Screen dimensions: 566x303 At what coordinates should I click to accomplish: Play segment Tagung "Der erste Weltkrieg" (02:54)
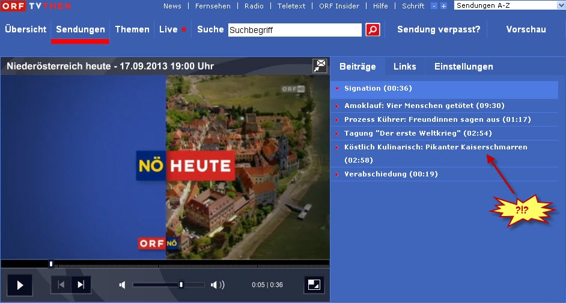click(x=418, y=133)
